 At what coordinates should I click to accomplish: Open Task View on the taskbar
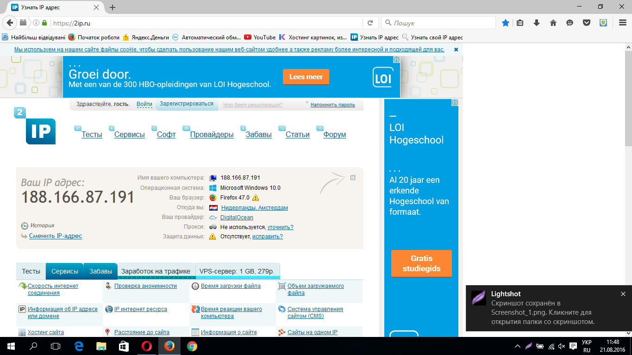pyautogui.click(x=56, y=346)
